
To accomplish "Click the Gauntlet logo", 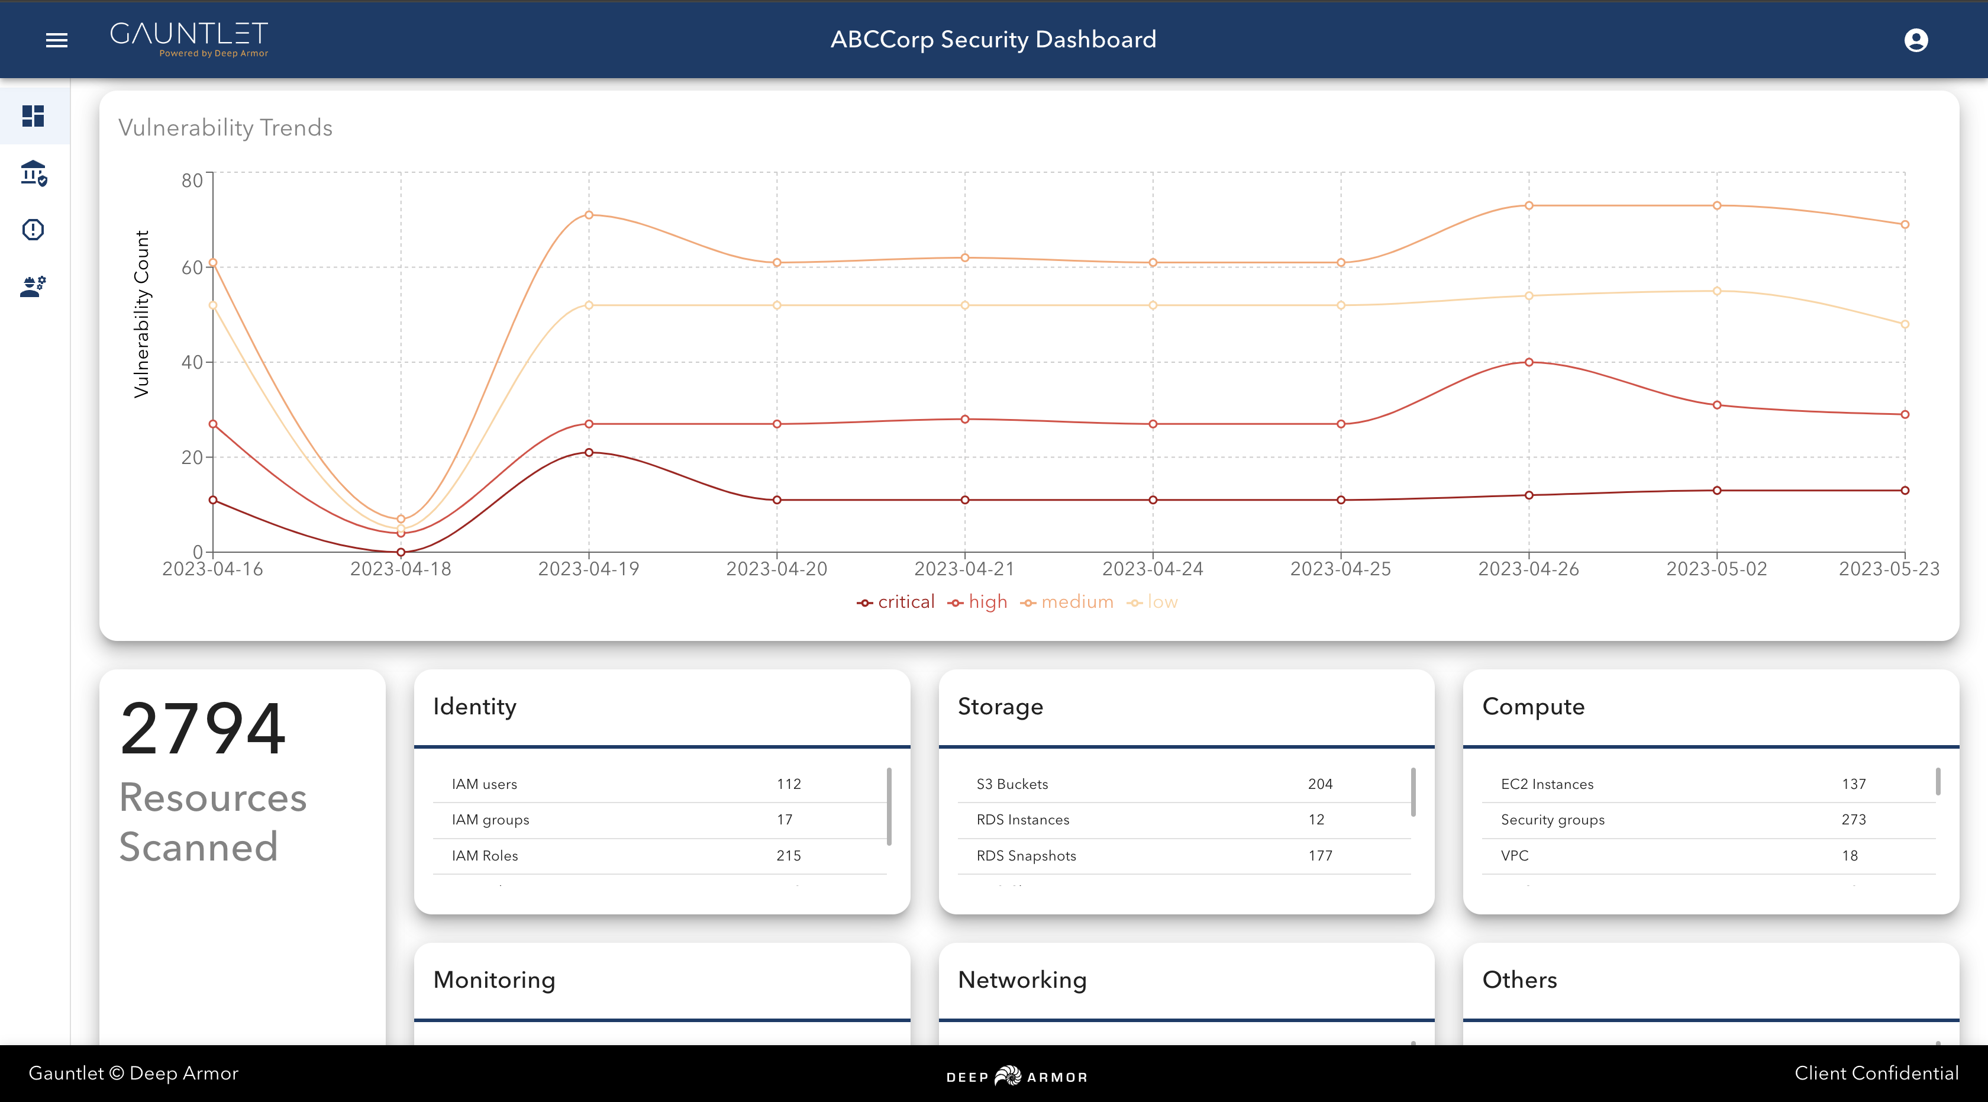I will pos(189,39).
